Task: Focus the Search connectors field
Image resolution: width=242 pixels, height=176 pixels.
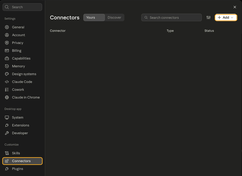Action: [x=172, y=17]
